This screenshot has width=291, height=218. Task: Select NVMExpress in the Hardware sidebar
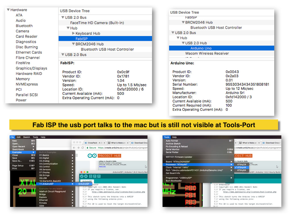tap(27, 84)
